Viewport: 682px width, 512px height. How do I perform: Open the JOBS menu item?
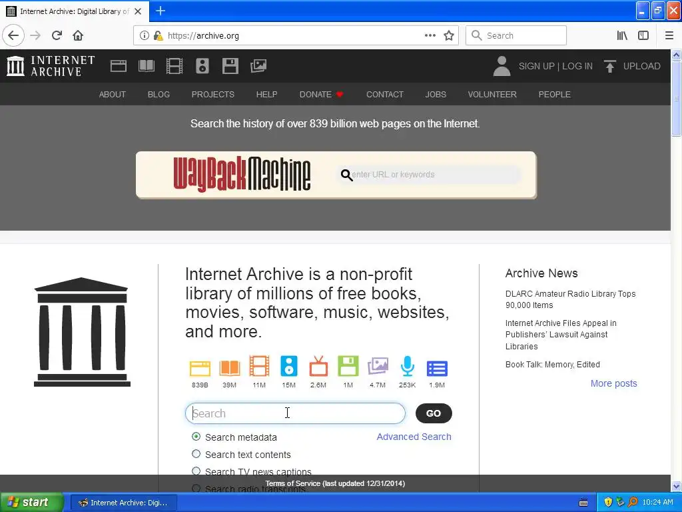pos(436,95)
